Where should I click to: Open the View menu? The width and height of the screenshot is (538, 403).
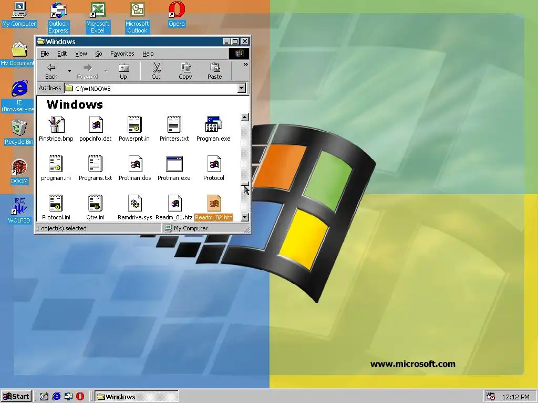pos(81,54)
